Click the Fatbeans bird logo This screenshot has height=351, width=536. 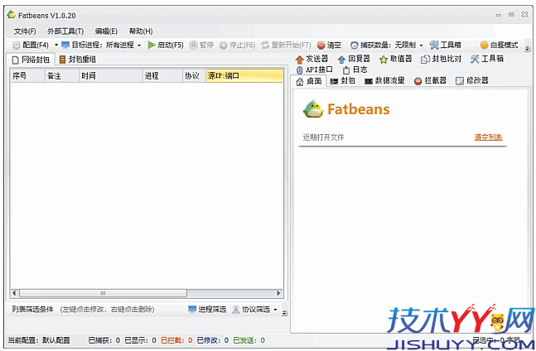pyautogui.click(x=313, y=109)
